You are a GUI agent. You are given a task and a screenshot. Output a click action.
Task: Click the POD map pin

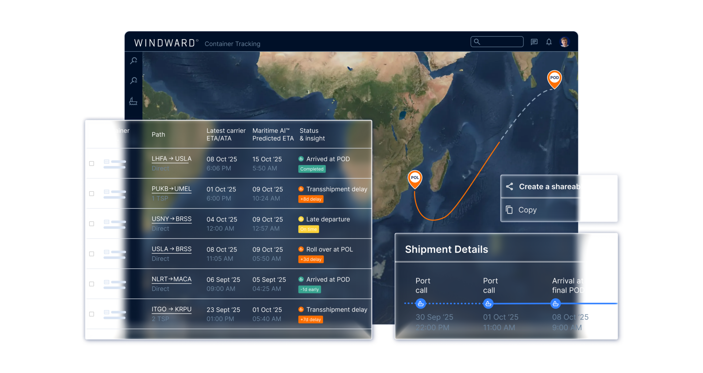coord(555,78)
